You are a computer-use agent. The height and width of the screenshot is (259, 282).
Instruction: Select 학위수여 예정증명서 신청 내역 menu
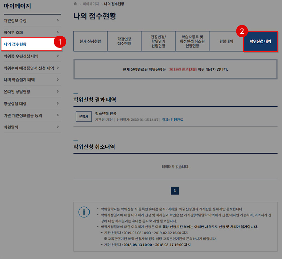click(x=28, y=68)
